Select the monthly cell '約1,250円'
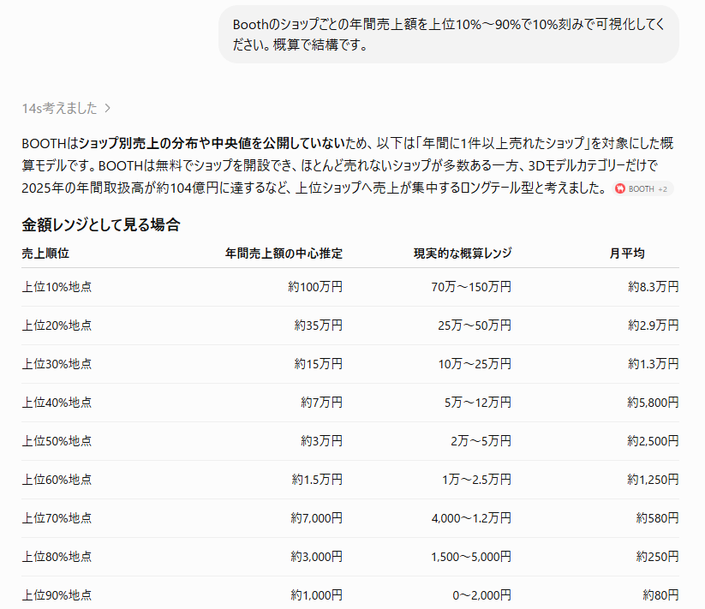The image size is (705, 609). [653, 480]
